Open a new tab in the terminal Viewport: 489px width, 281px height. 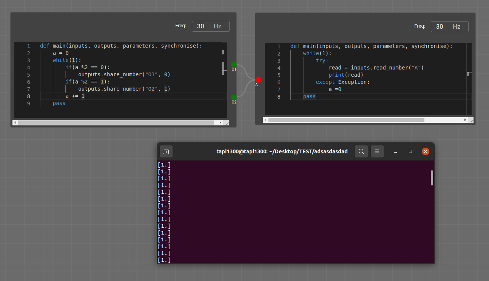click(x=166, y=151)
